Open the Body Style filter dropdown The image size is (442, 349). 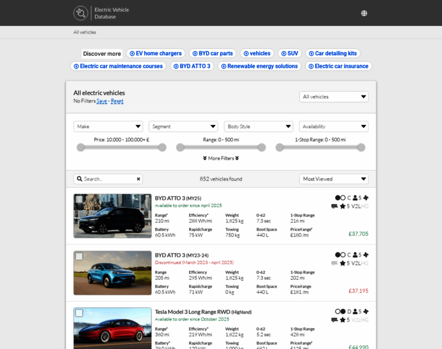(258, 127)
